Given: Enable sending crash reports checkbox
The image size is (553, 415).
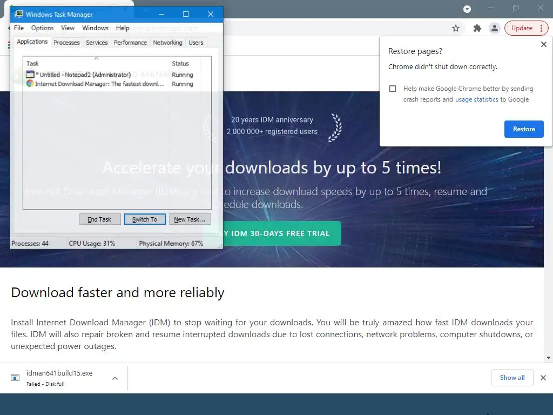Looking at the screenshot, I should pyautogui.click(x=393, y=89).
